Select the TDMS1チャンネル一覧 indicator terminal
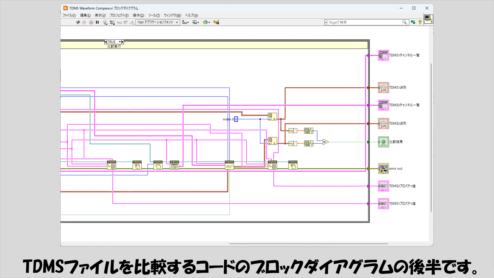The width and height of the screenshot is (494, 278). (383, 55)
